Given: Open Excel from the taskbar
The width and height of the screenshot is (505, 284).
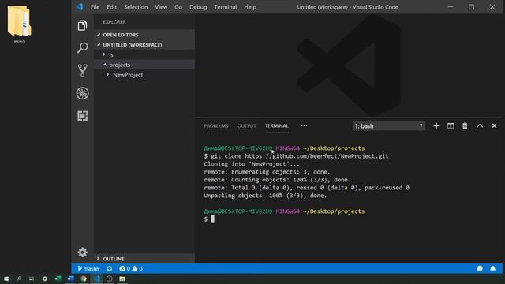Looking at the screenshot, I should click(58, 278).
